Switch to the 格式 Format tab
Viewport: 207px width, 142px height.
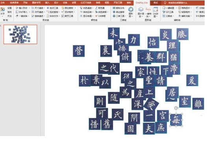(156, 2)
